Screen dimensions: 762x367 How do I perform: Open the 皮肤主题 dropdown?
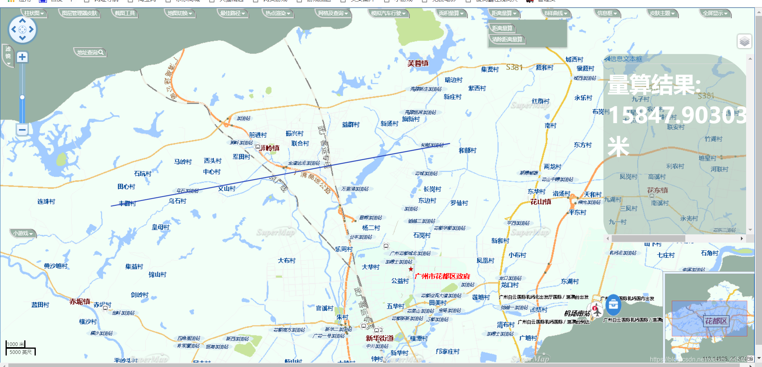point(662,13)
